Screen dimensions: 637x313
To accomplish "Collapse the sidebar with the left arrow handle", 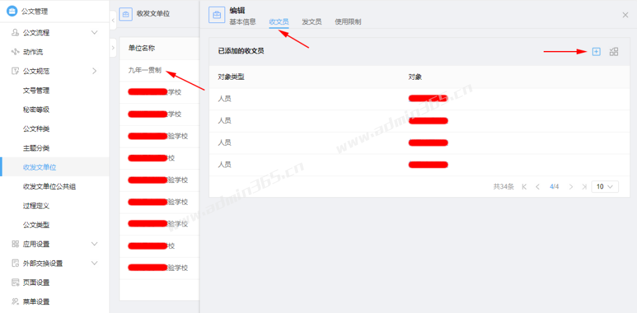I will pos(113,21).
